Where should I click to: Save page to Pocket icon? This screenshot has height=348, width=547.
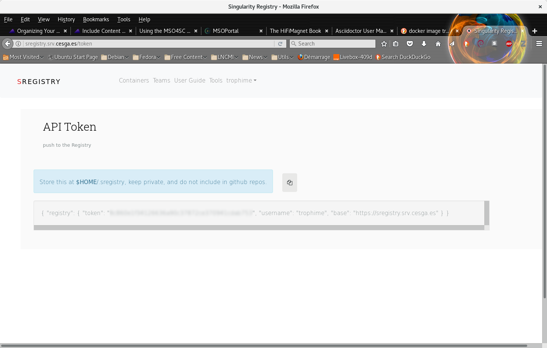pos(410,44)
